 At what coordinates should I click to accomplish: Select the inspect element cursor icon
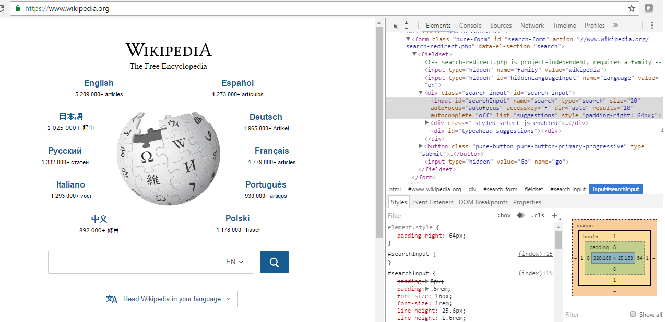tap(394, 24)
